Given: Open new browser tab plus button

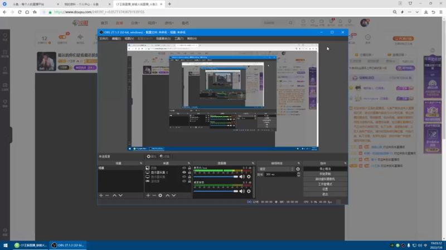Looking at the screenshot, I should point(169,4).
